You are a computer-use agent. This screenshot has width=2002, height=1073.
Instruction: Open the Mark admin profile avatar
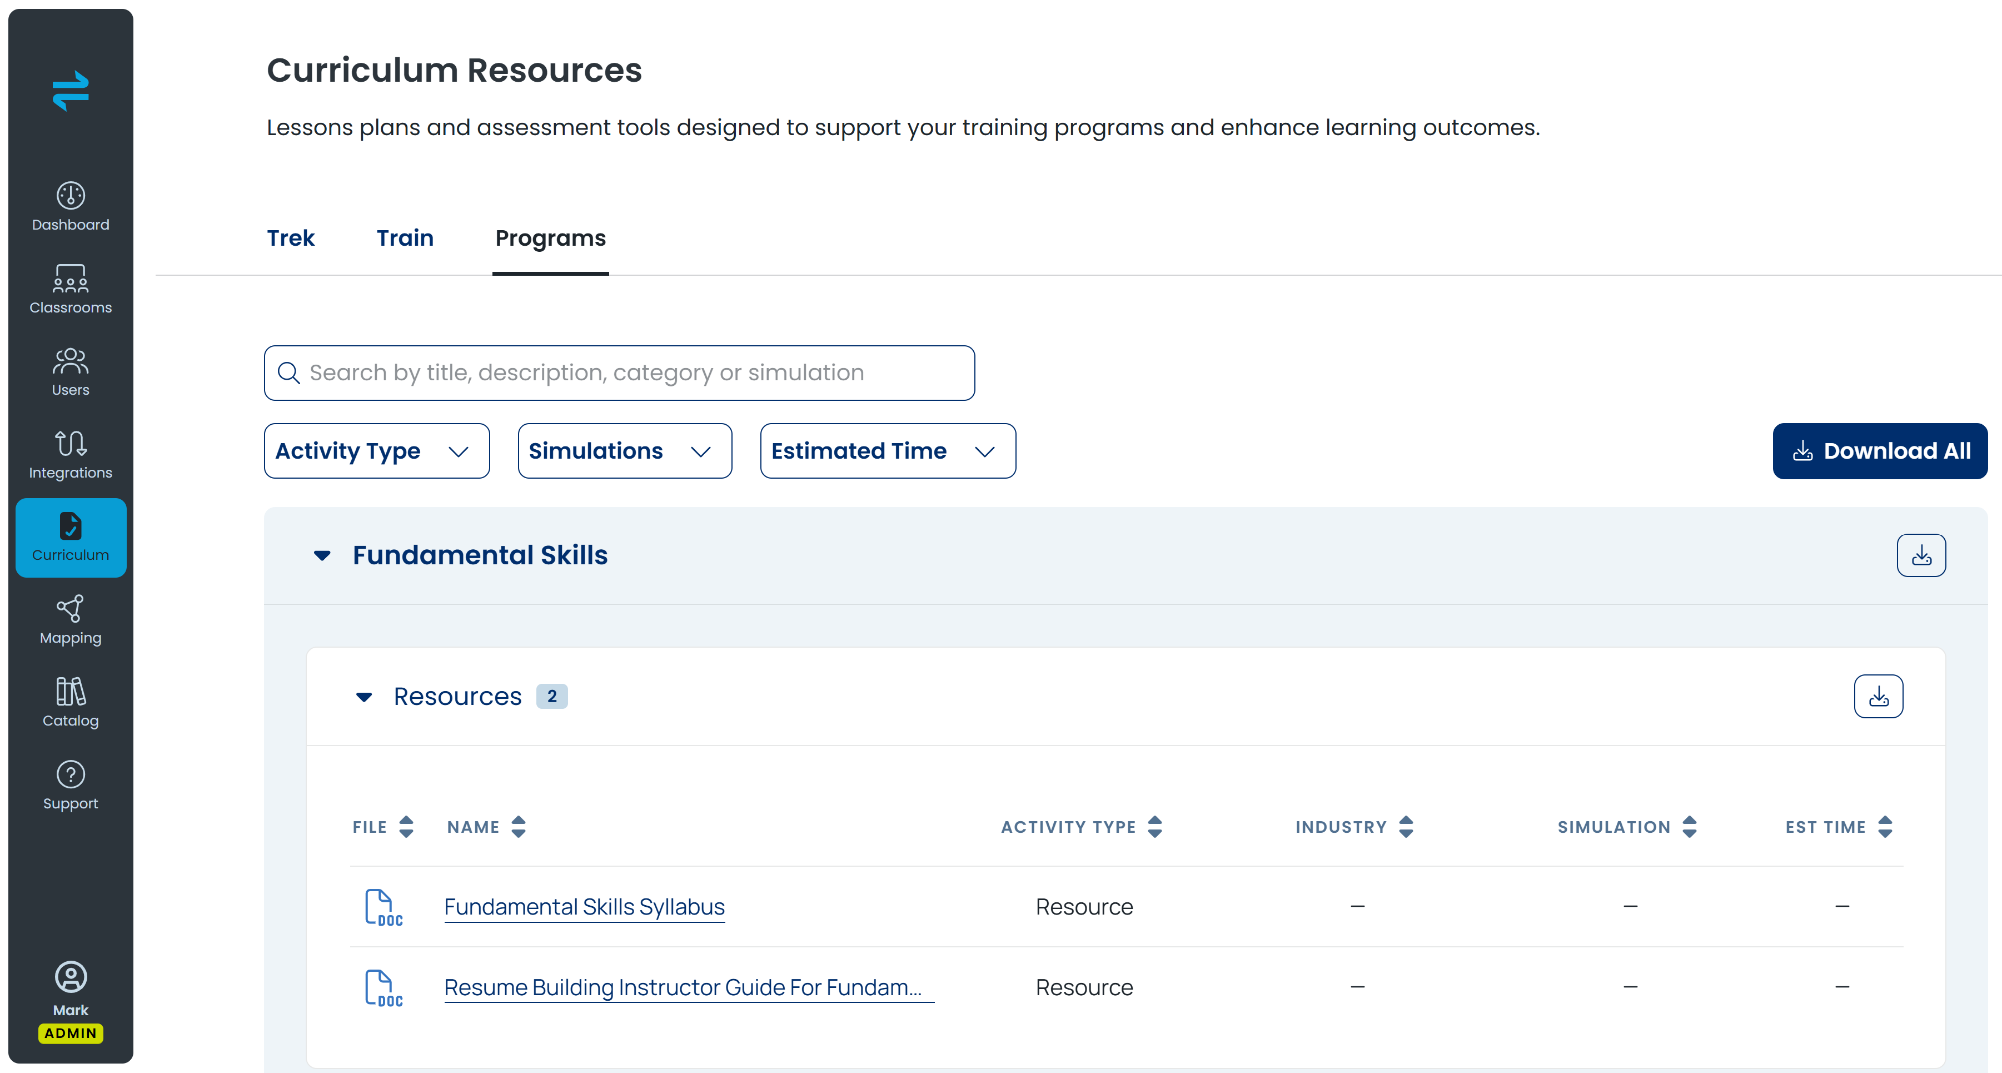click(x=71, y=977)
